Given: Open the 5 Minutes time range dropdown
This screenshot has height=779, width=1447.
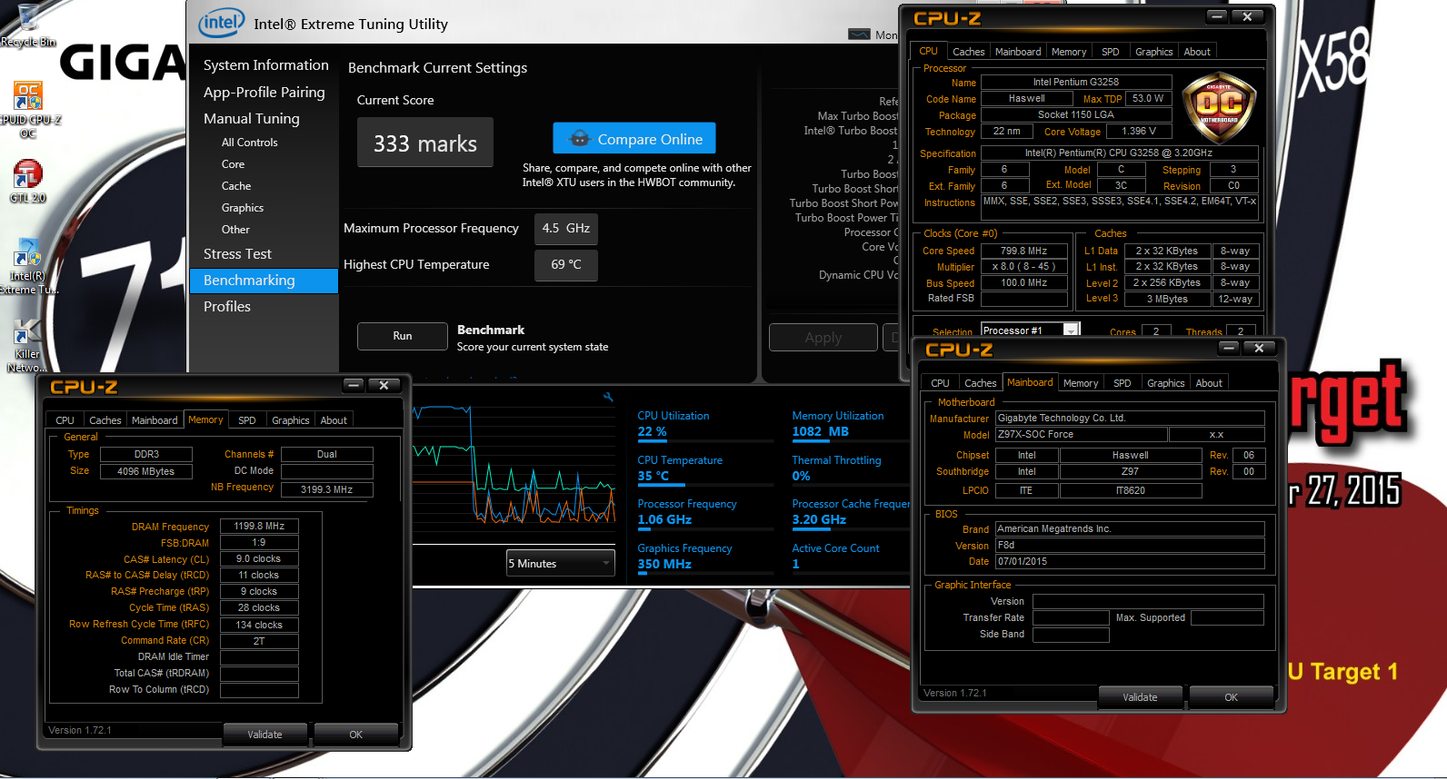Looking at the screenshot, I should [560, 563].
